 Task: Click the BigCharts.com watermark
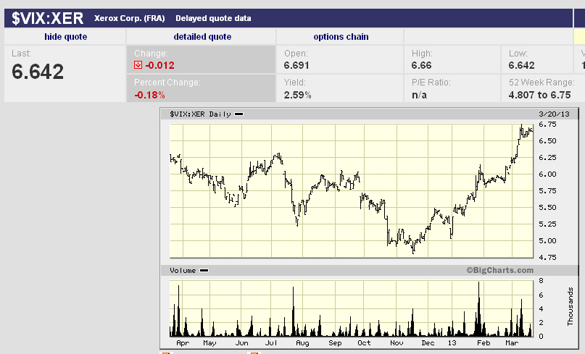tap(500, 270)
